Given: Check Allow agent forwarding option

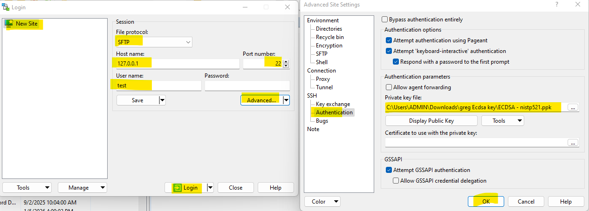Looking at the screenshot, I should 389,87.
